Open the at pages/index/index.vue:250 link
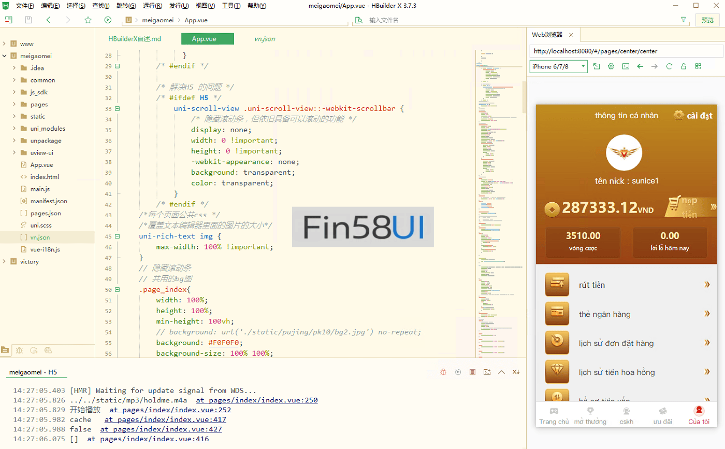Viewport: 725px width, 449px height. (x=256, y=400)
